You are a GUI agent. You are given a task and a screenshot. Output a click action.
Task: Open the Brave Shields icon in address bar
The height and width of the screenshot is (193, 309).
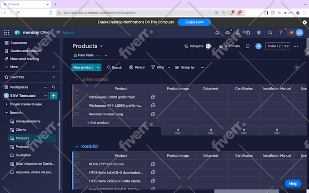[232, 13]
